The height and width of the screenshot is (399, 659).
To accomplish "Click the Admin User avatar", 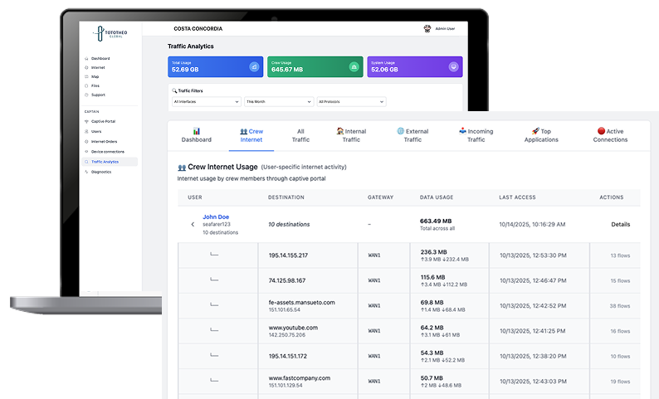I will coord(427,28).
